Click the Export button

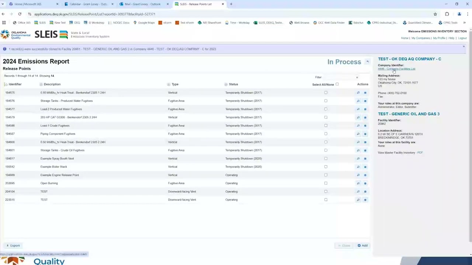click(13, 245)
